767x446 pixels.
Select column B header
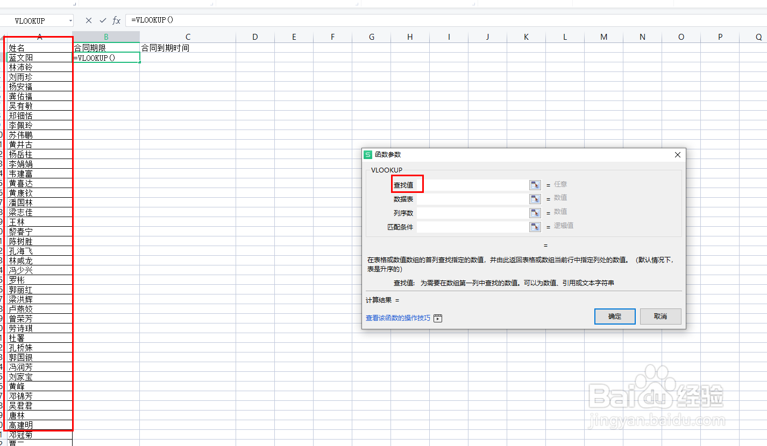click(106, 37)
